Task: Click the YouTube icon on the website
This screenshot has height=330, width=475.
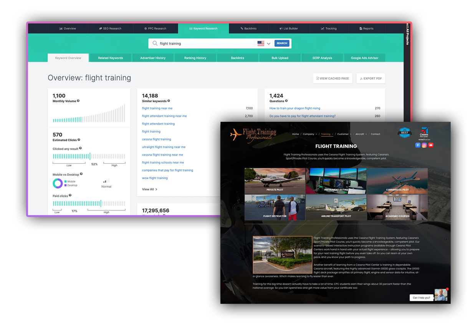Action: 430,145
